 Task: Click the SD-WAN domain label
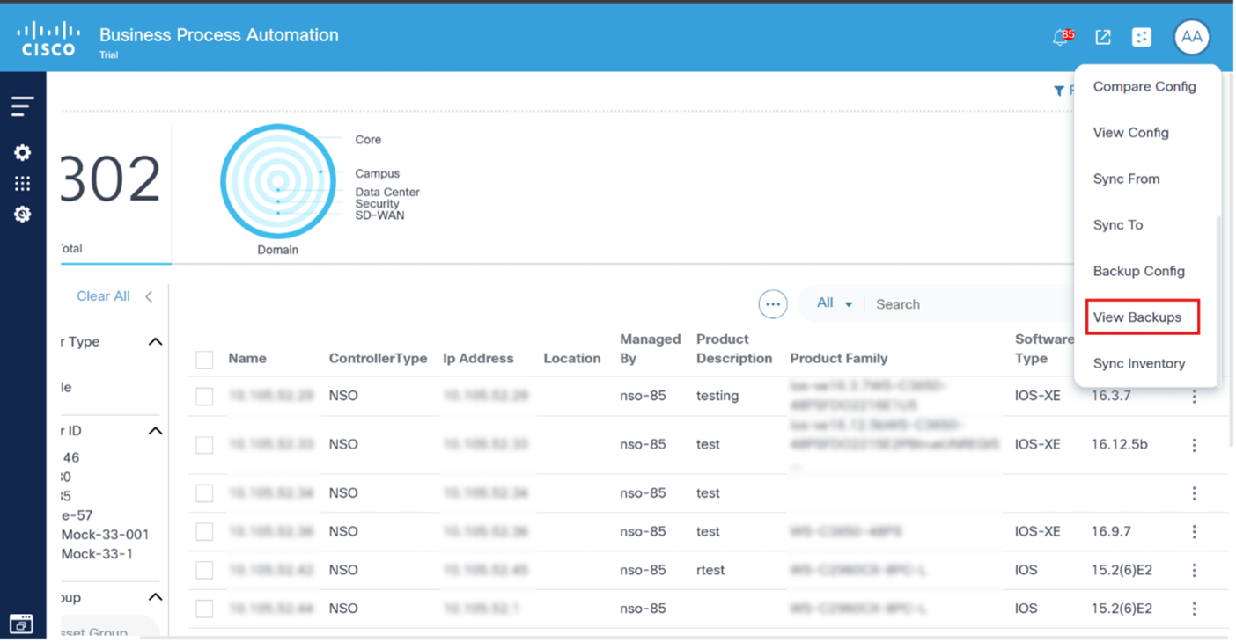[x=379, y=215]
